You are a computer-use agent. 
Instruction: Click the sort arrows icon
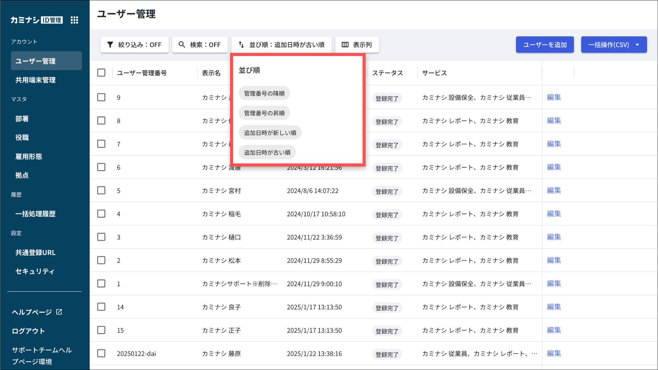click(241, 45)
